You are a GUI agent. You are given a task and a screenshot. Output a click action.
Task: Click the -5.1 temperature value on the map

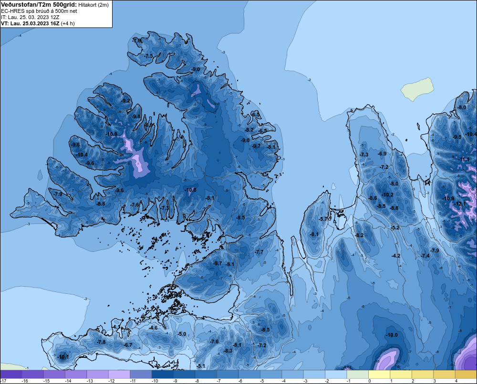tap(201, 366)
